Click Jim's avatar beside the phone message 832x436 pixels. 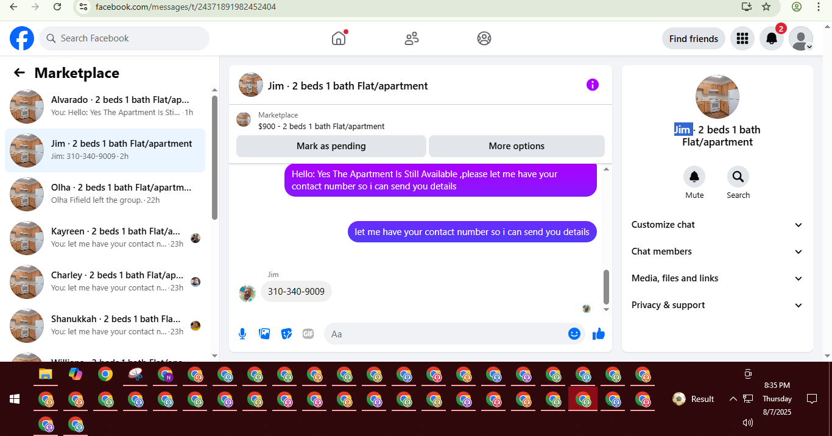247,293
